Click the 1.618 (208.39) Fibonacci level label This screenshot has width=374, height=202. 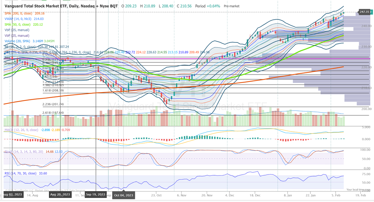point(53,90)
